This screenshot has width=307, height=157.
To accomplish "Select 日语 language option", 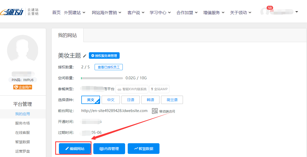I will point(131,100).
